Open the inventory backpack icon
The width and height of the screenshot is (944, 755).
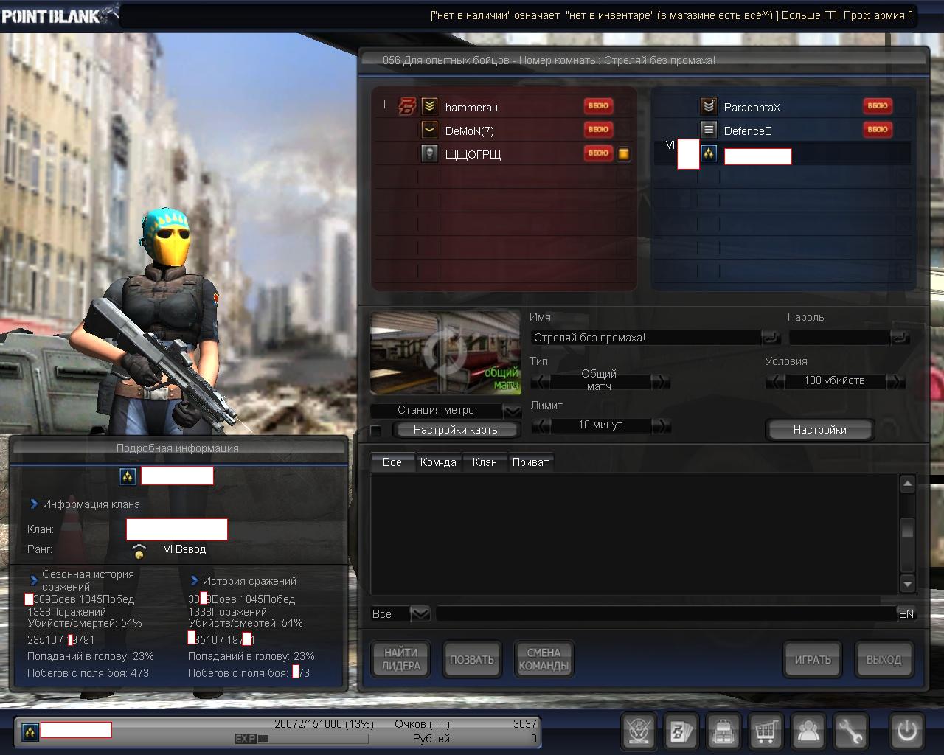[723, 731]
